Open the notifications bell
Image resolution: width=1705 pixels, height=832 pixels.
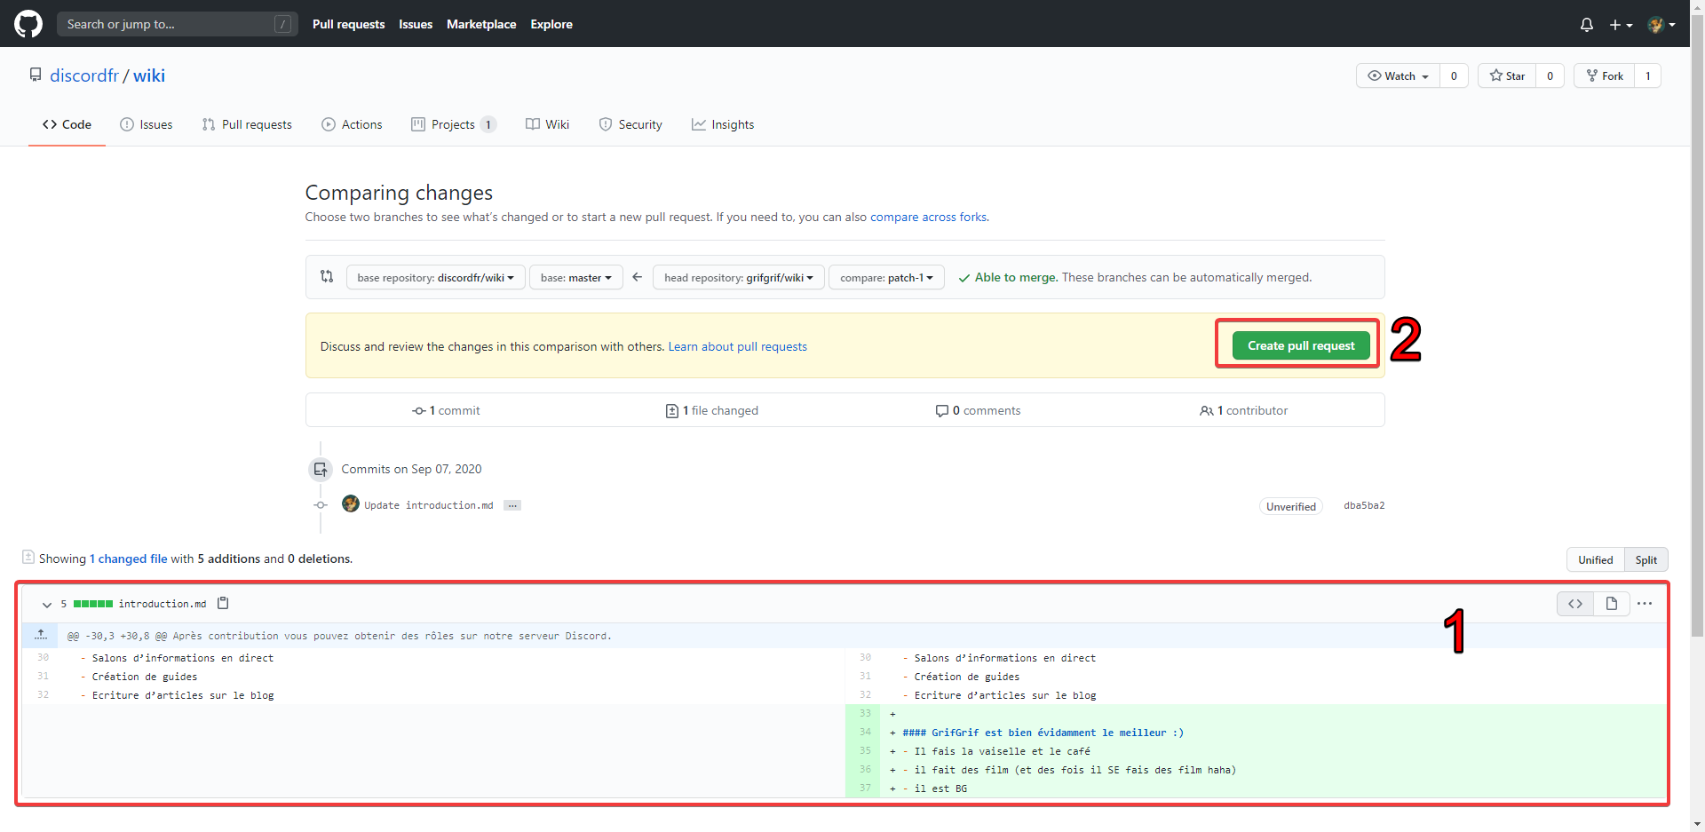(x=1587, y=25)
